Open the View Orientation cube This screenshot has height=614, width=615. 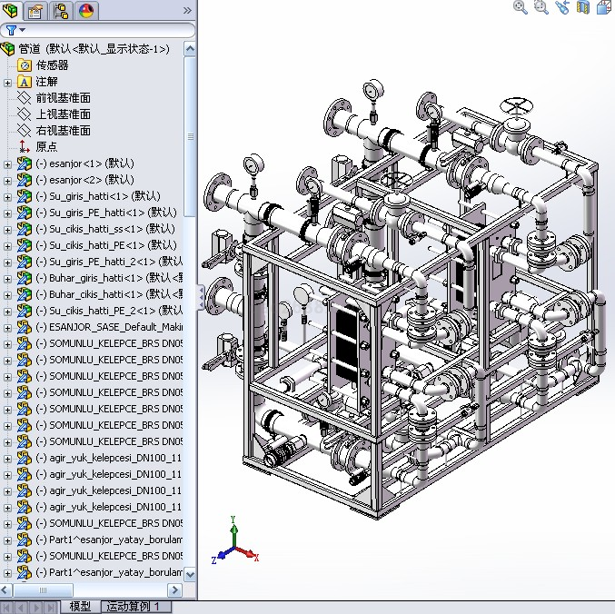coord(603,7)
